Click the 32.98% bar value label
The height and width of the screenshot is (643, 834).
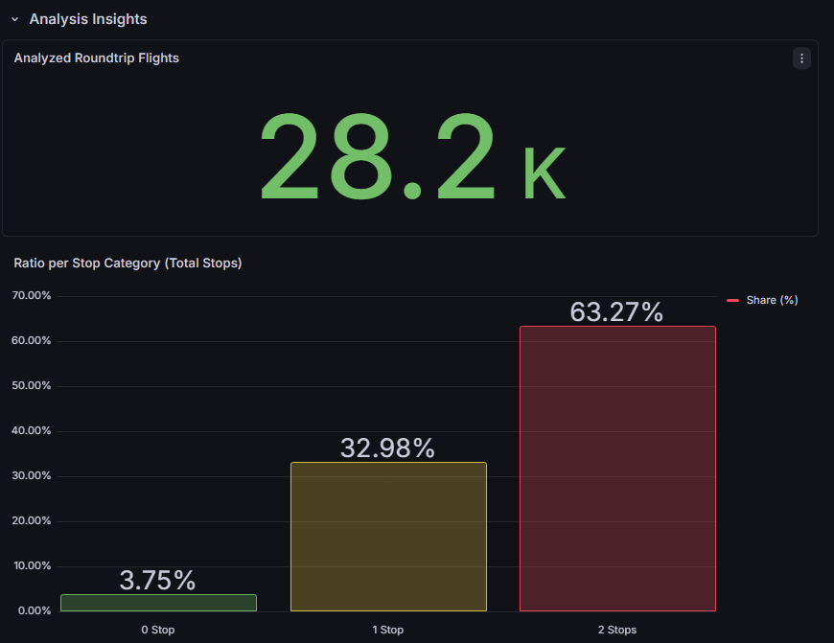pos(388,448)
